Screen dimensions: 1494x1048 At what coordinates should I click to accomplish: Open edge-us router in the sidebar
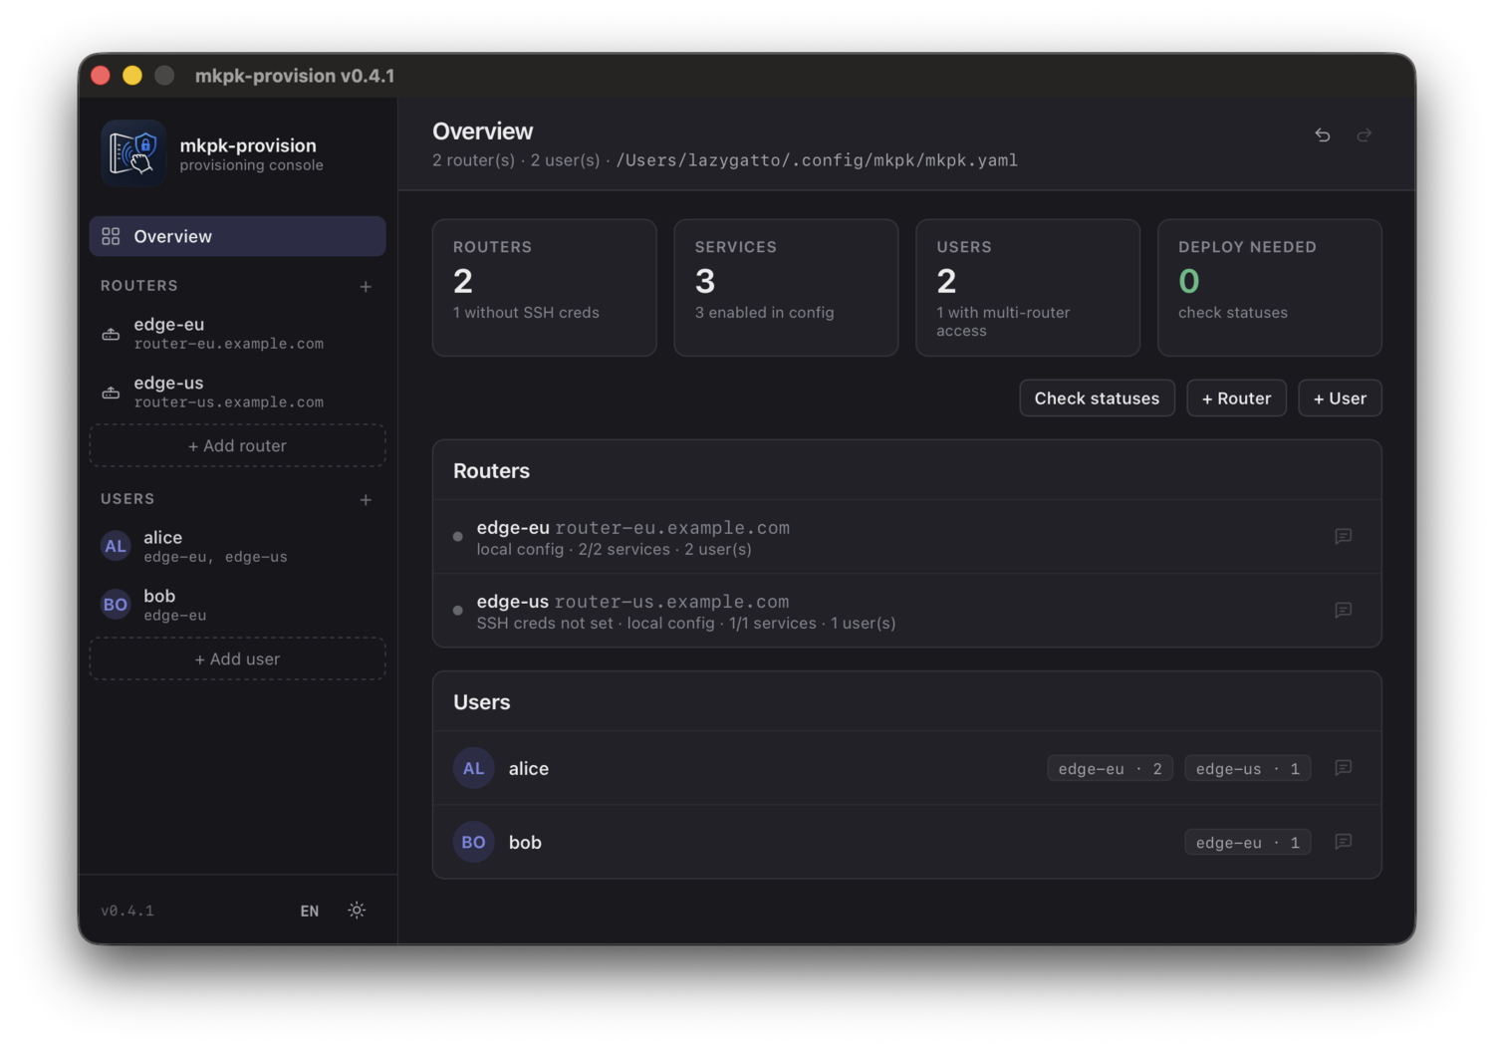(x=237, y=393)
